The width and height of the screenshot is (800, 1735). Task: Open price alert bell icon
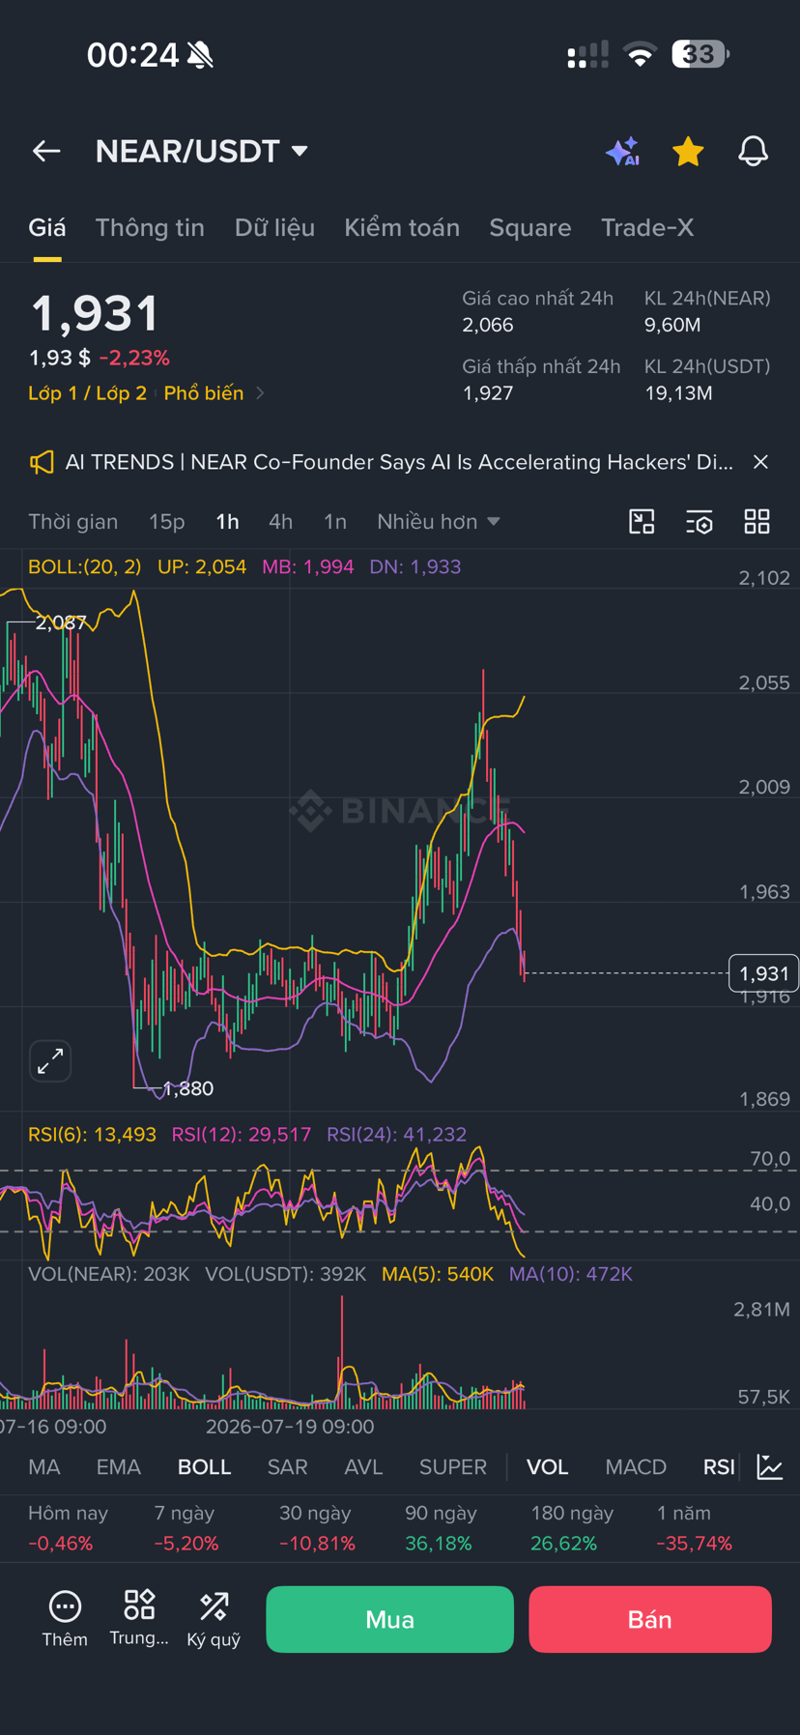[x=754, y=151]
